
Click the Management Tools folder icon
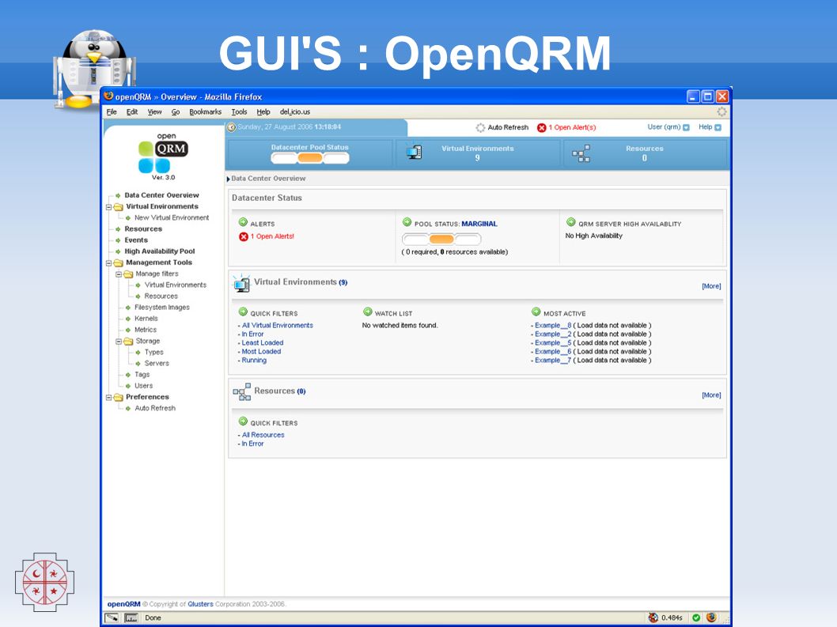click(119, 263)
